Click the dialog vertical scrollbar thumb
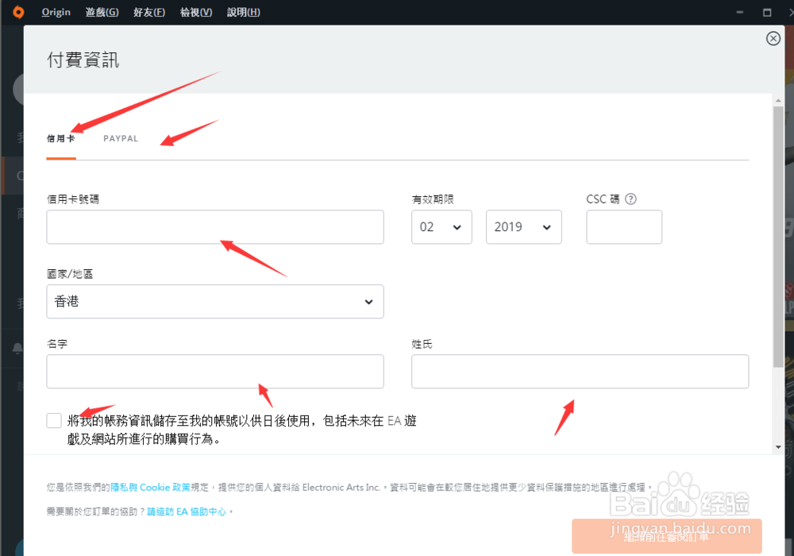Screen dimensions: 794x556 coord(778,237)
